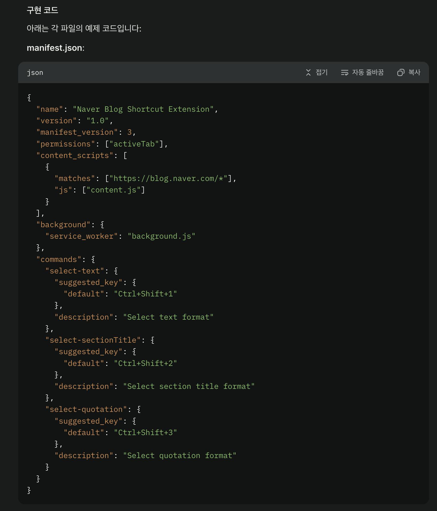Click the collapse icon beside 접기

308,72
